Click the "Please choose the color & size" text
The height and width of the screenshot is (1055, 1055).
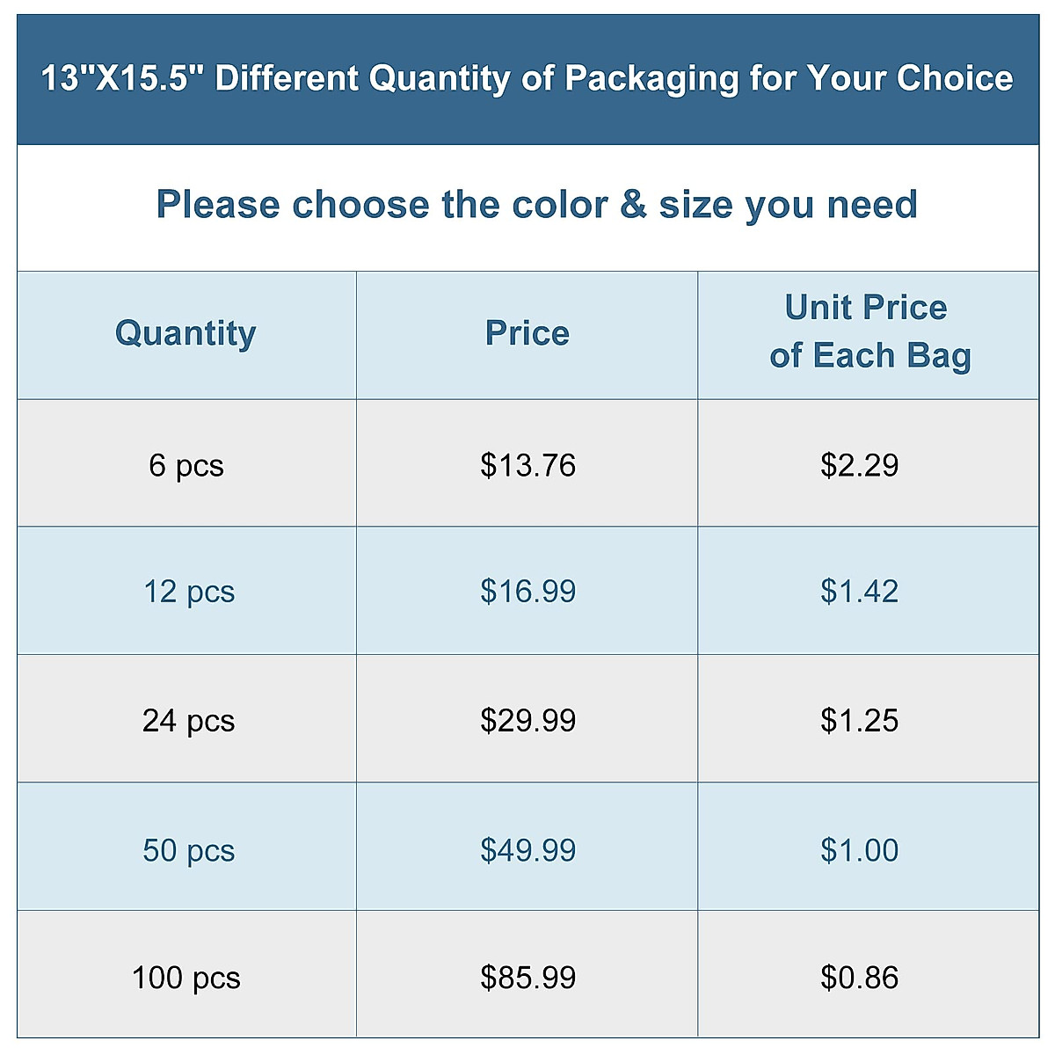pos(536,205)
